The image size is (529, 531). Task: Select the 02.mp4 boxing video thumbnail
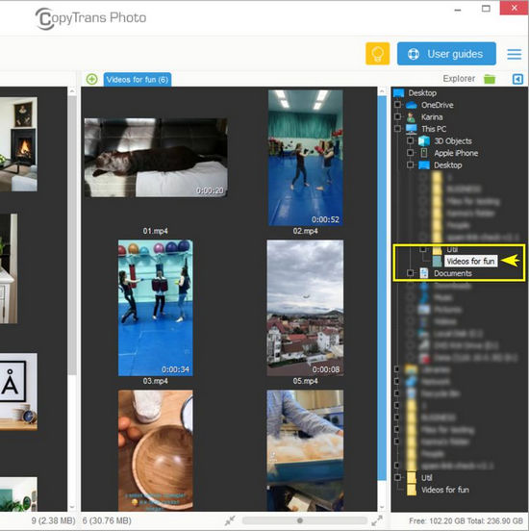(x=305, y=158)
